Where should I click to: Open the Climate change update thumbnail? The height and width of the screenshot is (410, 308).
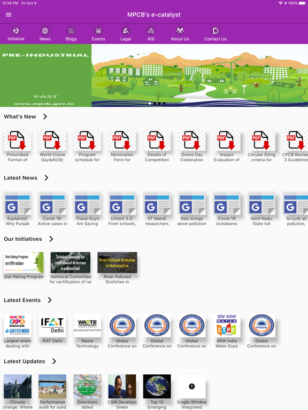18,387
